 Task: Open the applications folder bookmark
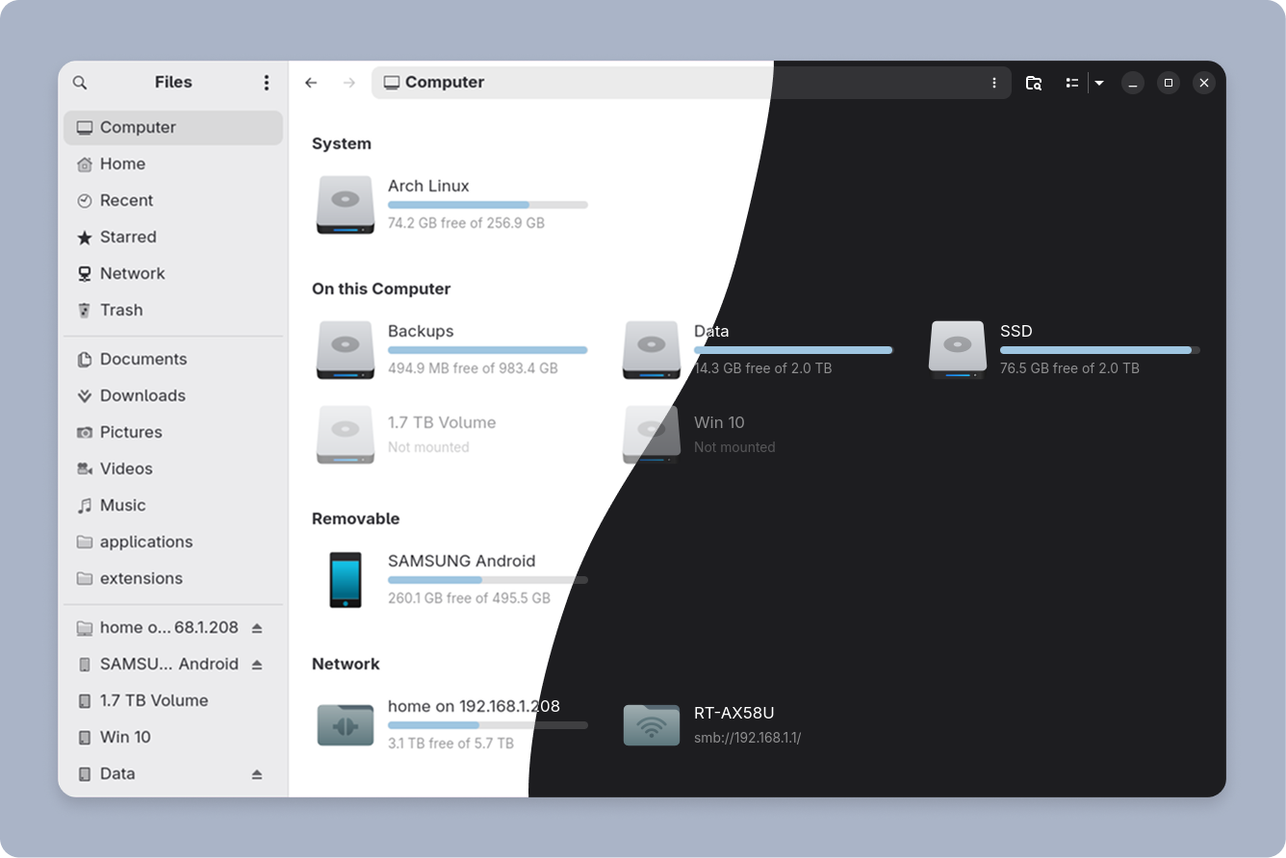[173, 543]
